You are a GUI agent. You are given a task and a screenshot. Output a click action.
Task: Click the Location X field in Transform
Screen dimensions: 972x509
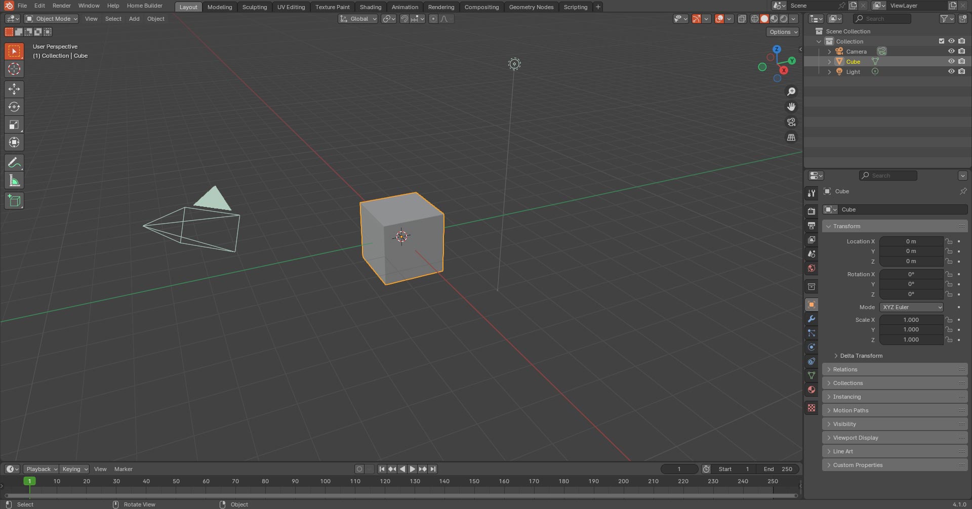click(911, 241)
